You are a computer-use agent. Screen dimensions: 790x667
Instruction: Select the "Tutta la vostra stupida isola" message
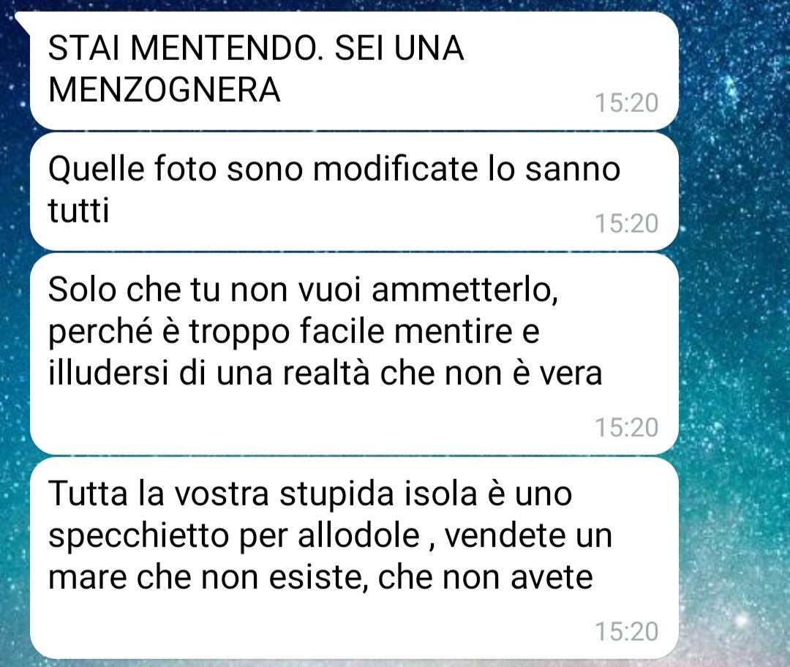pos(354,558)
